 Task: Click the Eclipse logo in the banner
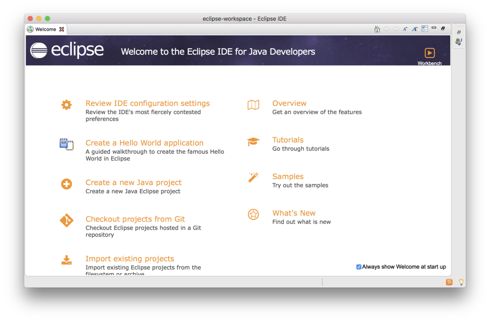pyautogui.click(x=67, y=50)
